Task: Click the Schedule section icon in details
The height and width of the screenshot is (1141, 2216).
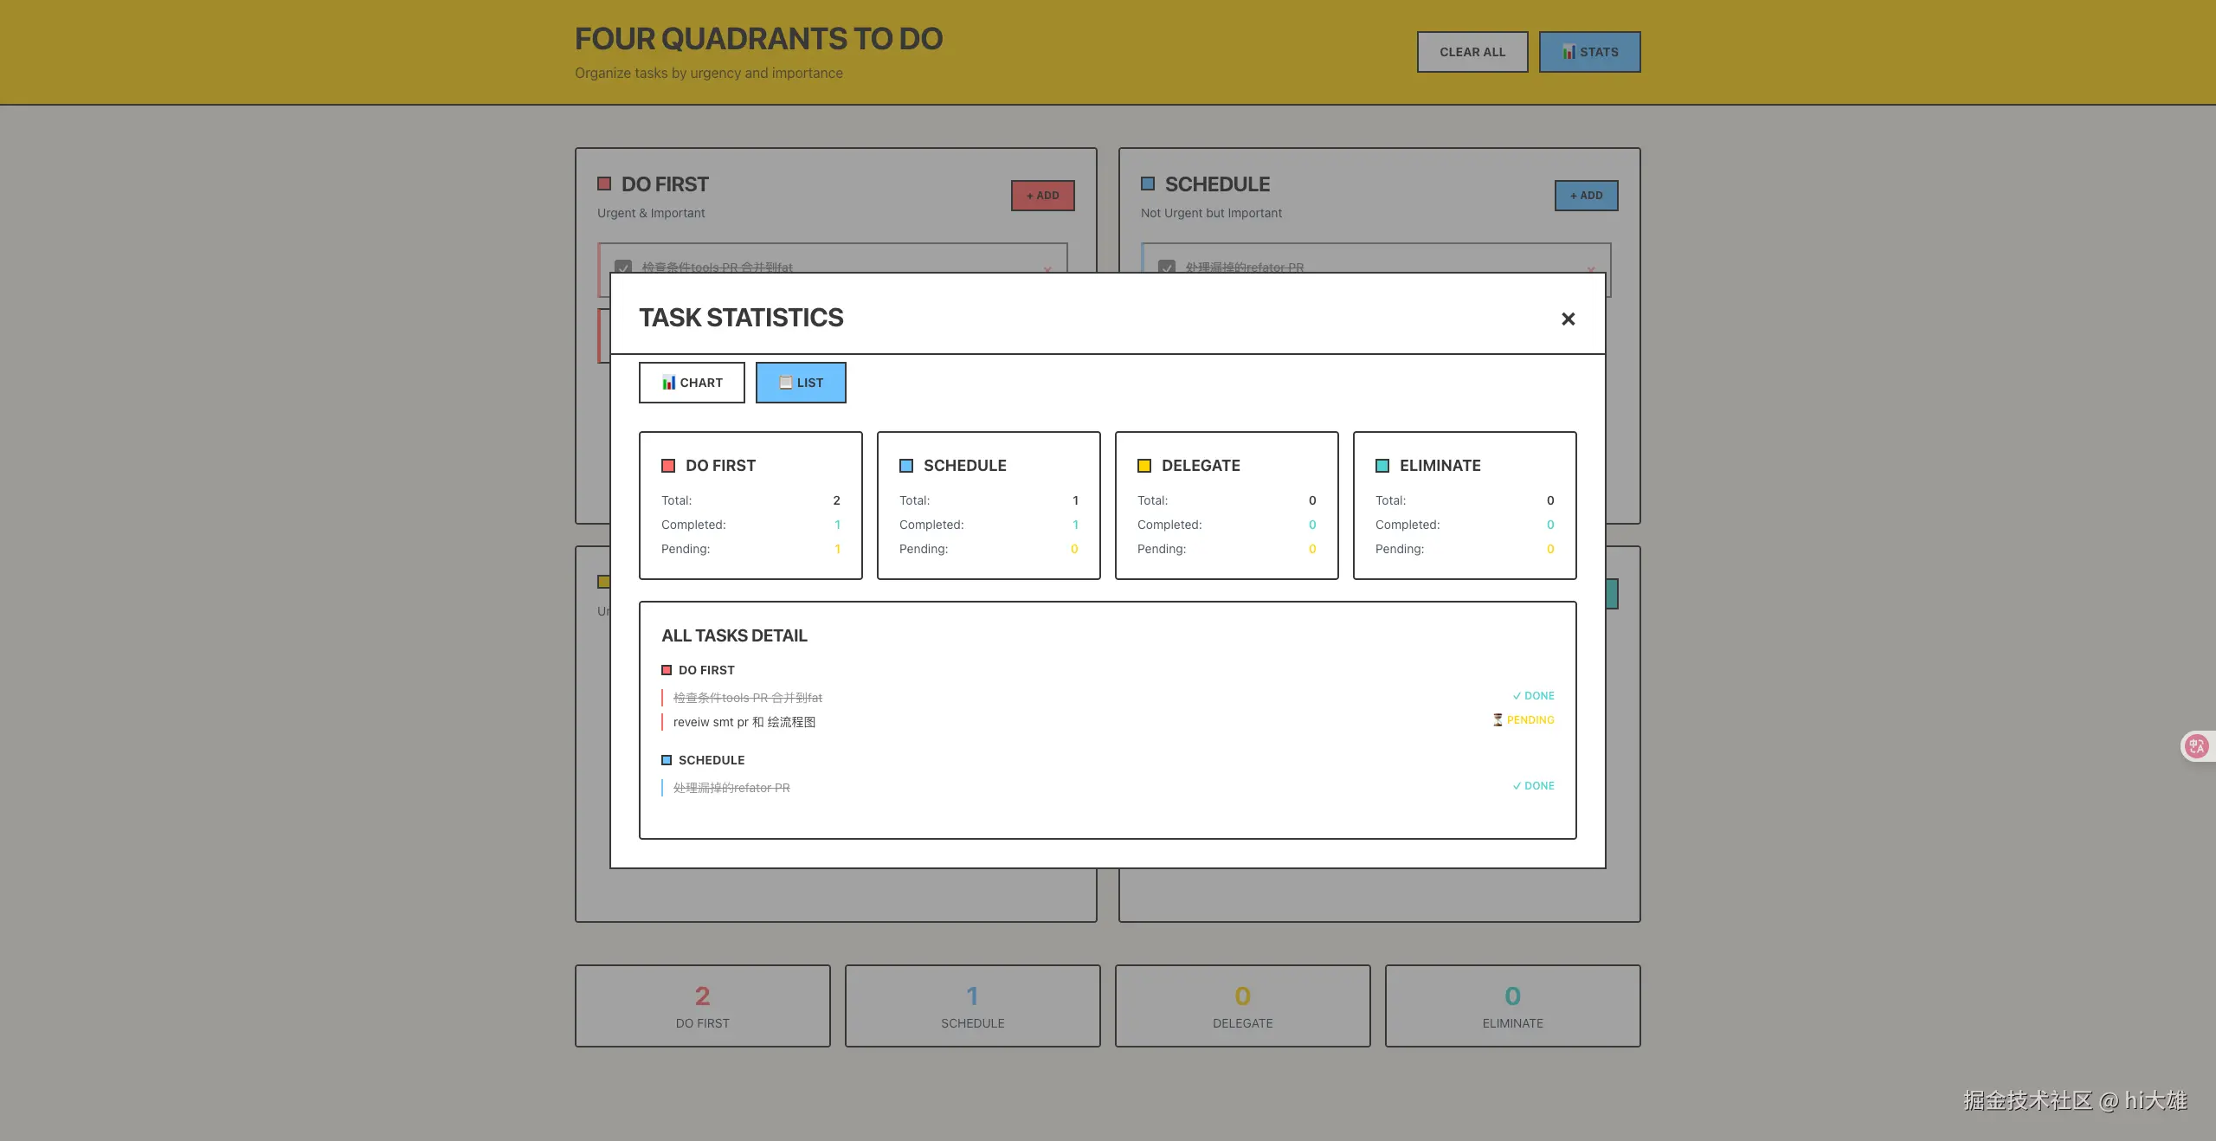Action: [x=667, y=760]
